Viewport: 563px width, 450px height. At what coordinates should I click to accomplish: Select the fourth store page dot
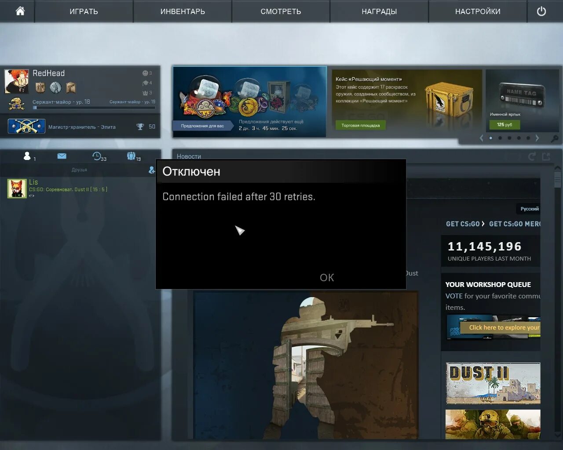point(519,138)
